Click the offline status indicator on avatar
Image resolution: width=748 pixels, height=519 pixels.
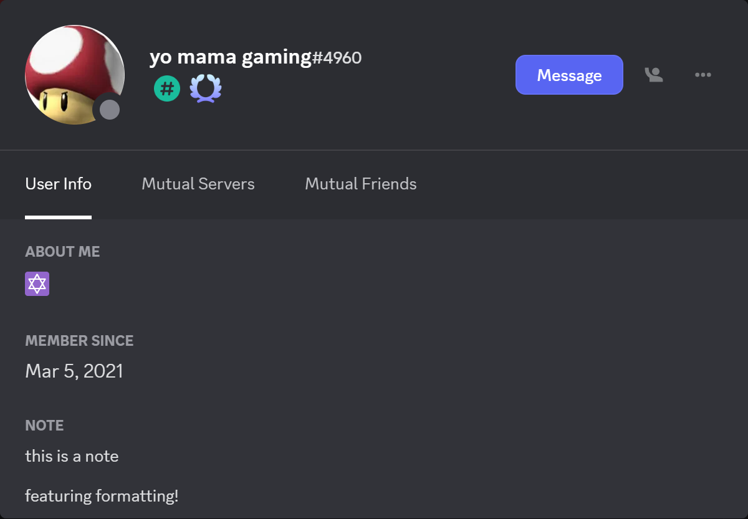pos(110,110)
